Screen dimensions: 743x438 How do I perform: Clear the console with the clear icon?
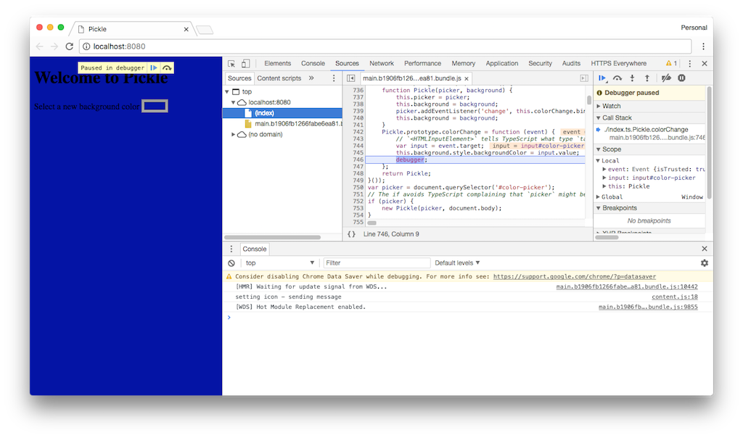[x=230, y=263]
